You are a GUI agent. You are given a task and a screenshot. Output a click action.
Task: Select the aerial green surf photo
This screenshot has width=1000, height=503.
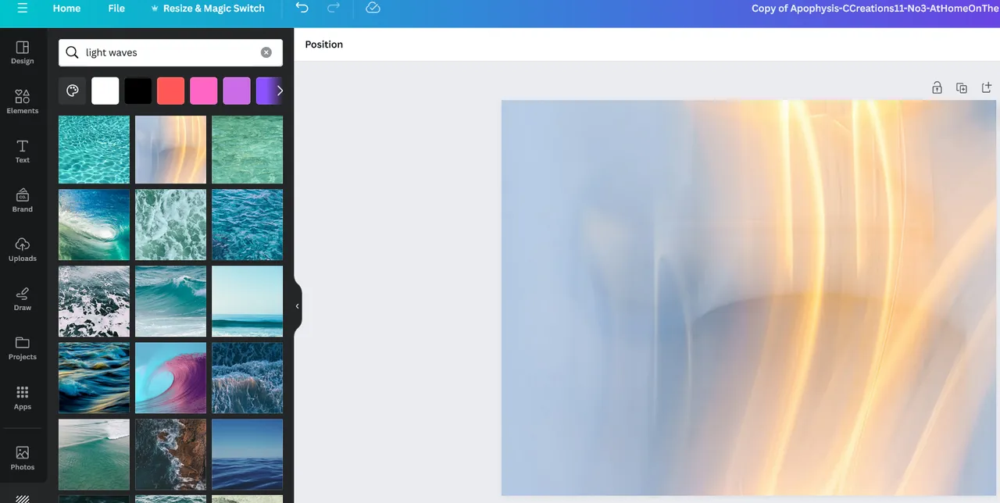pyautogui.click(x=95, y=455)
